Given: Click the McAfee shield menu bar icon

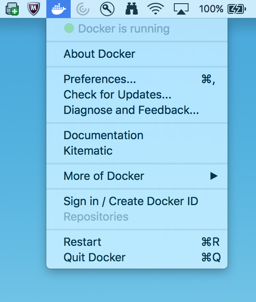Looking at the screenshot, I should (x=34, y=9).
